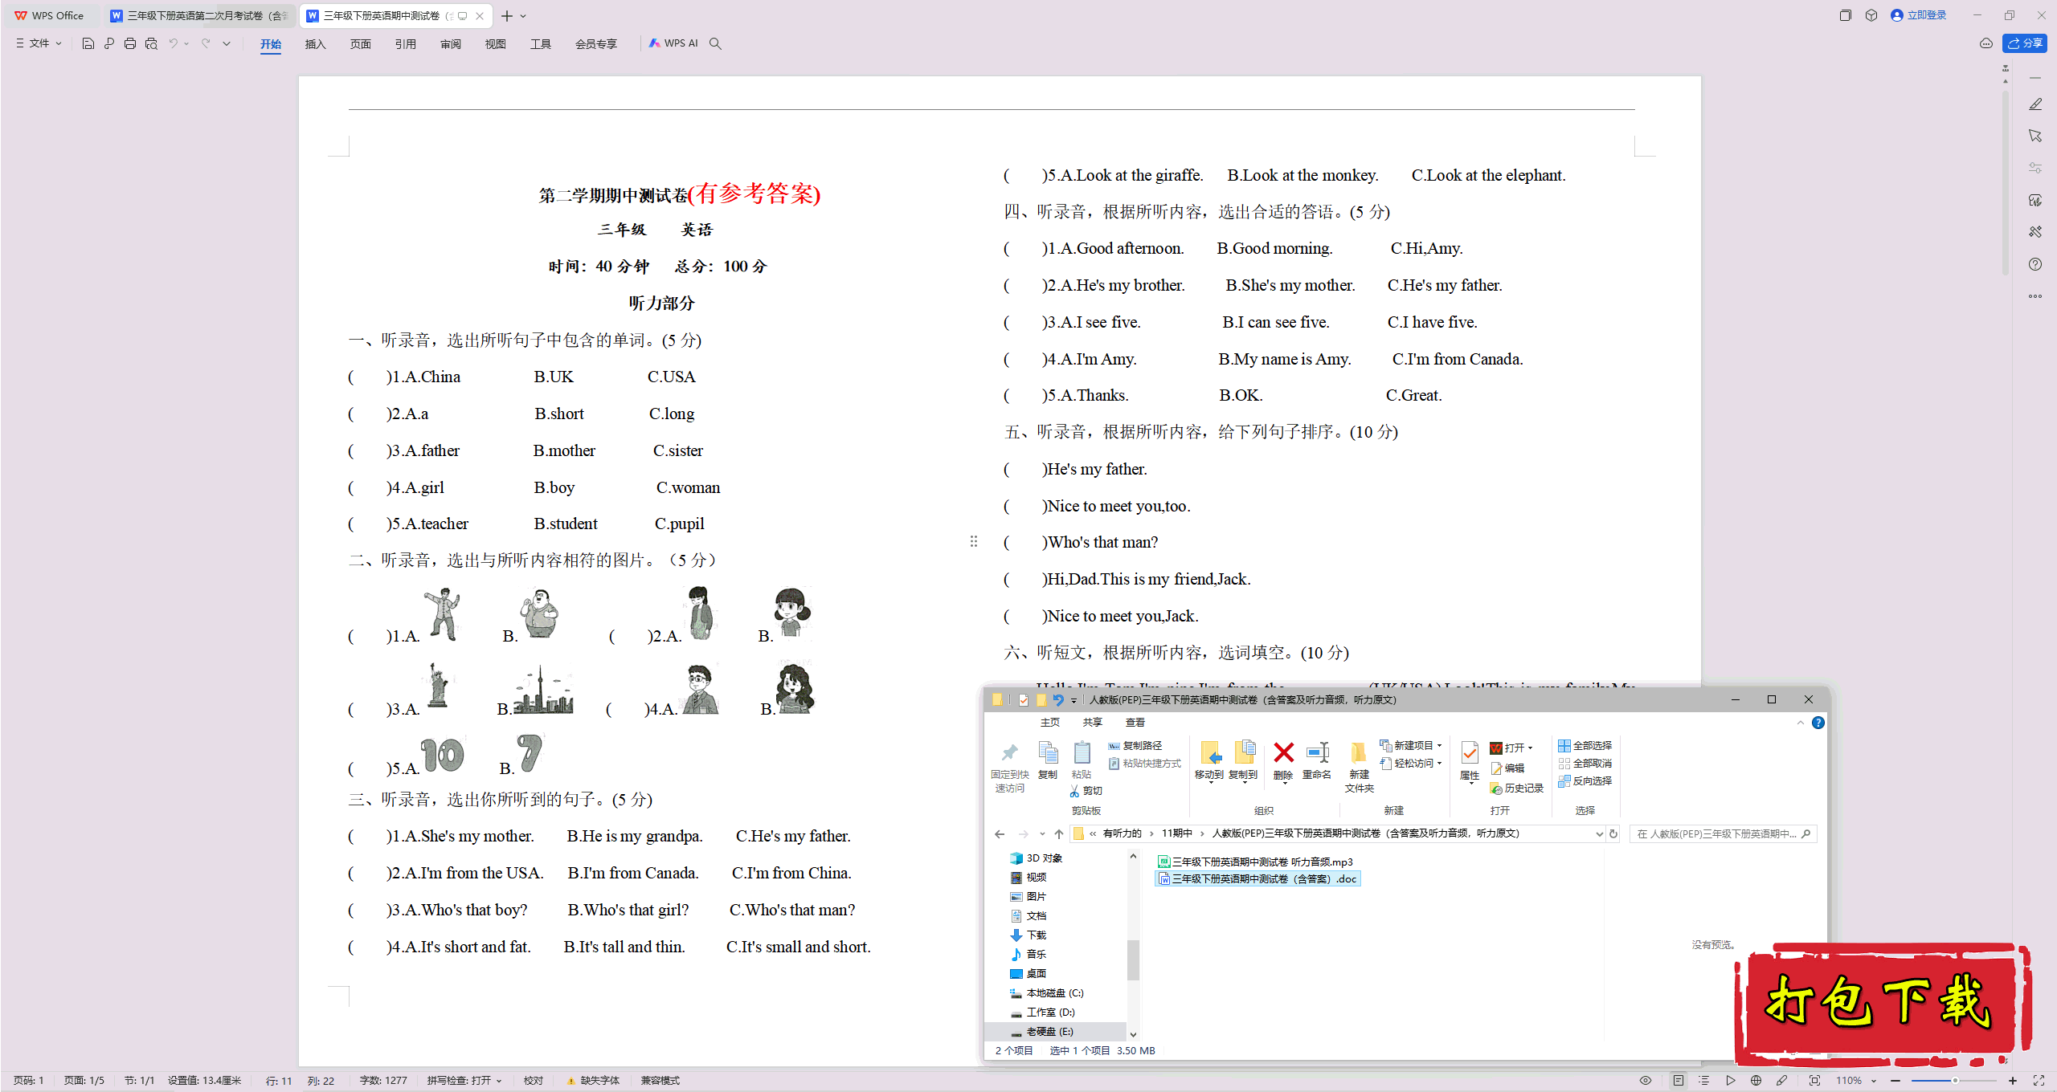Click the Explorer search input field
Viewport: 2057px width, 1092px height.
pyautogui.click(x=1723, y=833)
